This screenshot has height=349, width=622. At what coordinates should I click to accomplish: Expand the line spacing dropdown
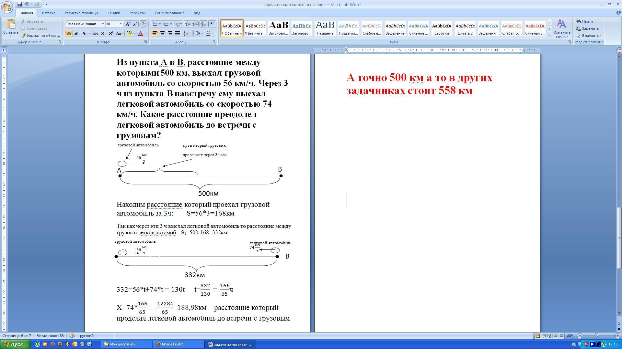(190, 33)
